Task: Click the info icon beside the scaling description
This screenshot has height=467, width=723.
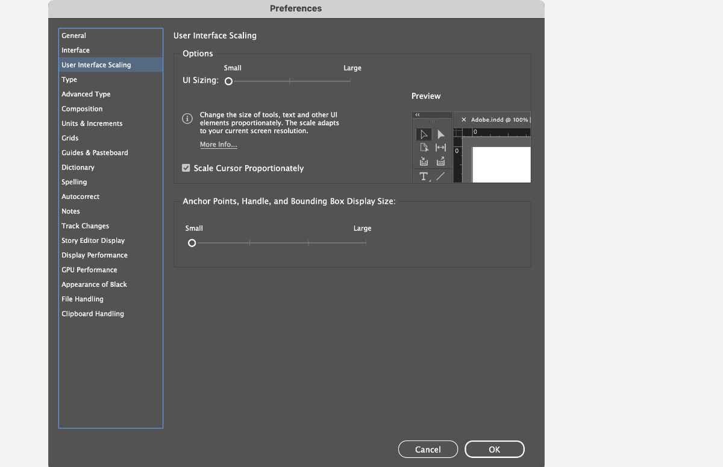Action: pyautogui.click(x=187, y=119)
